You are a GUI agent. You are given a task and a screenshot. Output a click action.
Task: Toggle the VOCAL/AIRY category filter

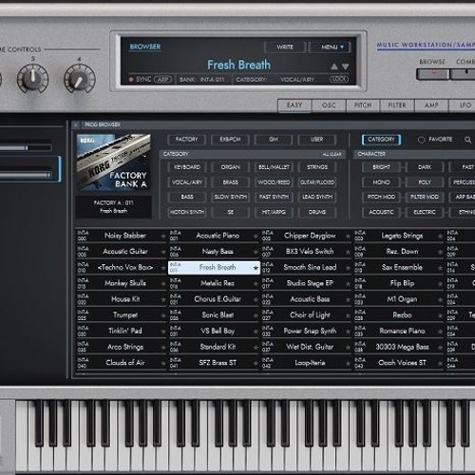coord(187,182)
